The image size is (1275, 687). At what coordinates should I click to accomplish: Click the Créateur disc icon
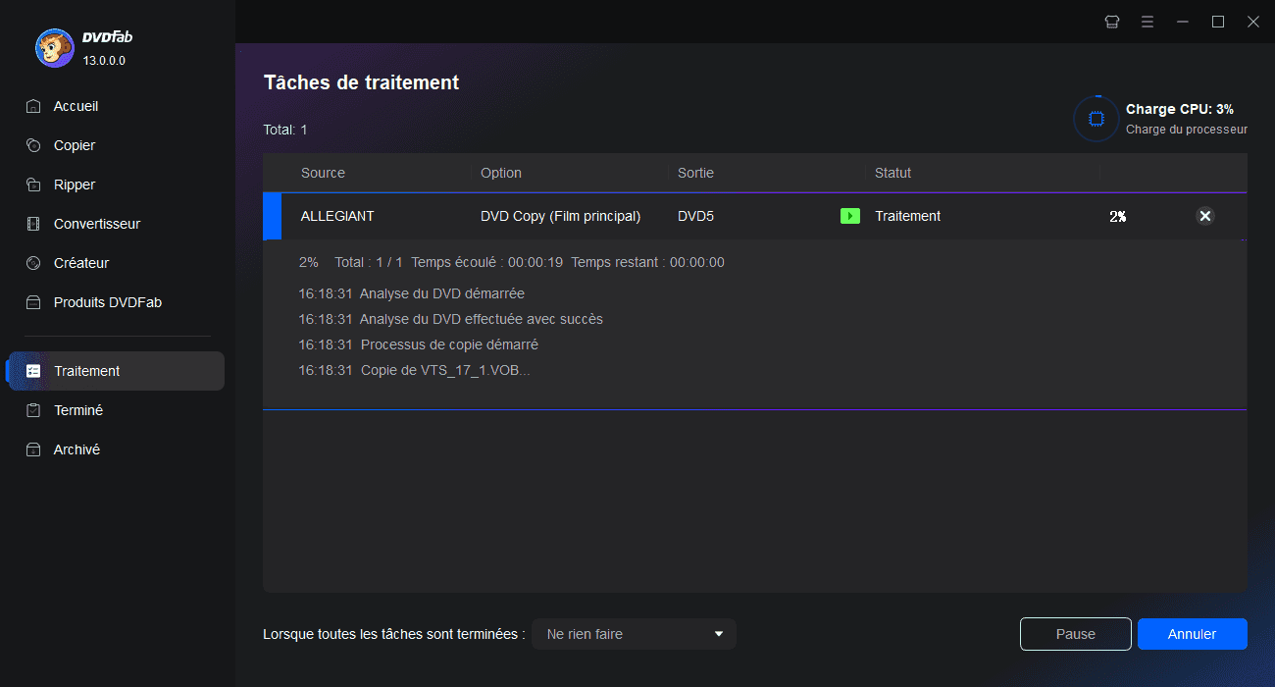tap(33, 263)
